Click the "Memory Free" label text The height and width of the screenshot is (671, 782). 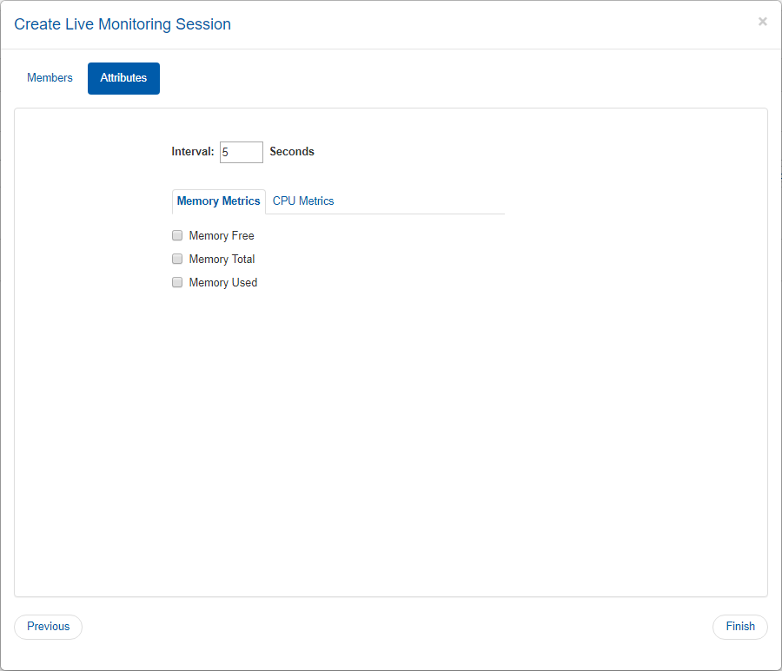point(222,236)
